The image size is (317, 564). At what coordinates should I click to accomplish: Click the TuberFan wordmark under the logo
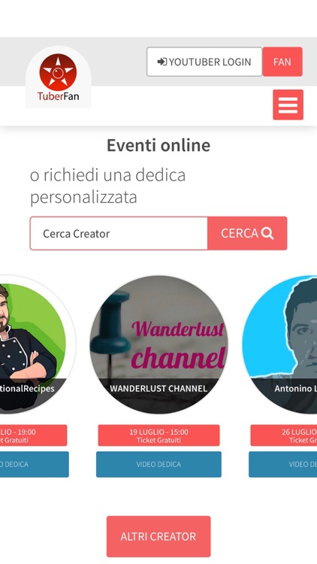click(x=59, y=96)
